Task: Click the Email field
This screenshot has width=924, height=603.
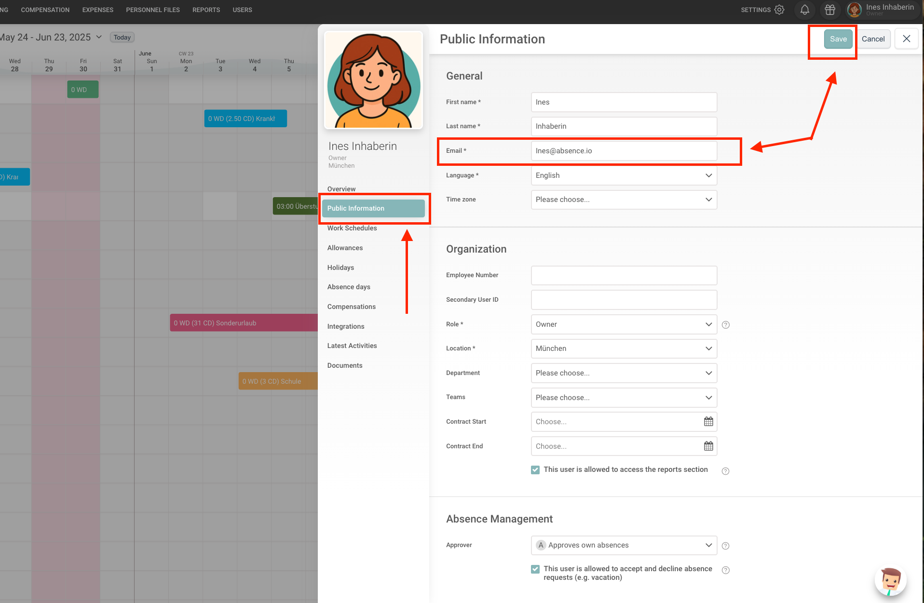Action: [624, 151]
